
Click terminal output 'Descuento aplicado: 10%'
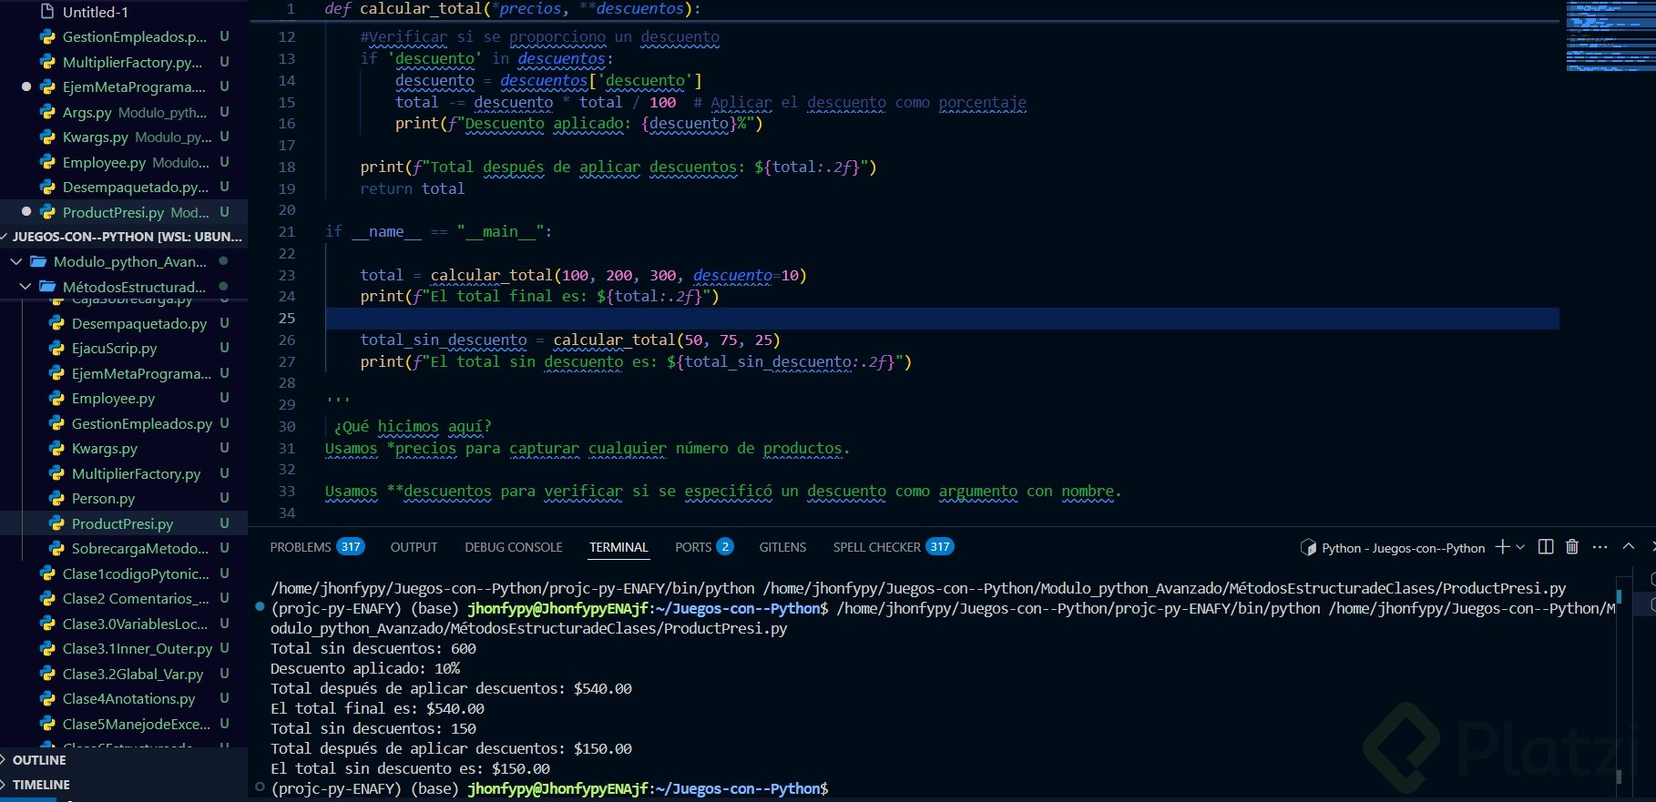coord(365,668)
